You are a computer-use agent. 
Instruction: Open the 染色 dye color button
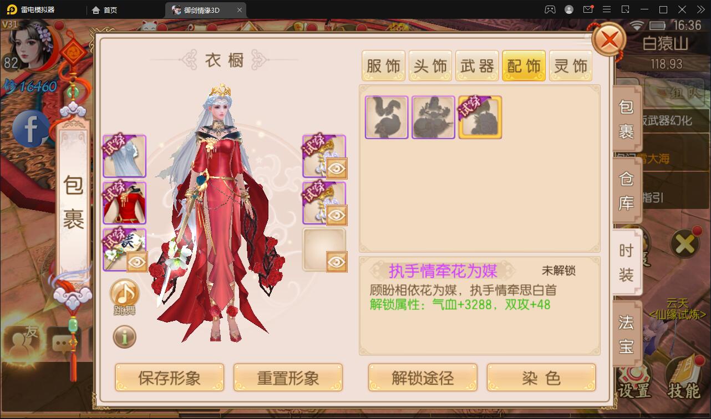click(x=541, y=378)
